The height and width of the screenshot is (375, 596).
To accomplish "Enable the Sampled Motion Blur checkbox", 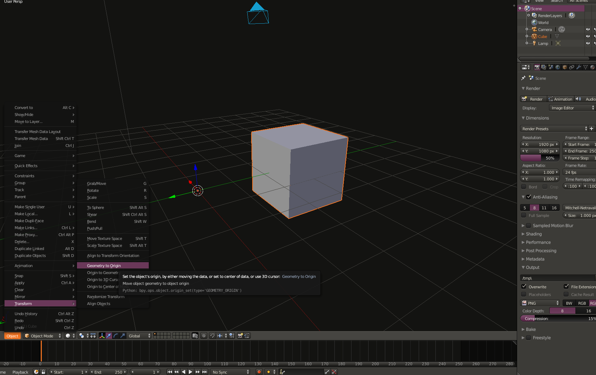I will tap(529, 225).
